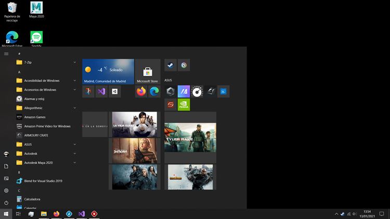Open the blue diamond app on taskbar
This screenshot has height=219, width=390.
pyautogui.click(x=69, y=214)
